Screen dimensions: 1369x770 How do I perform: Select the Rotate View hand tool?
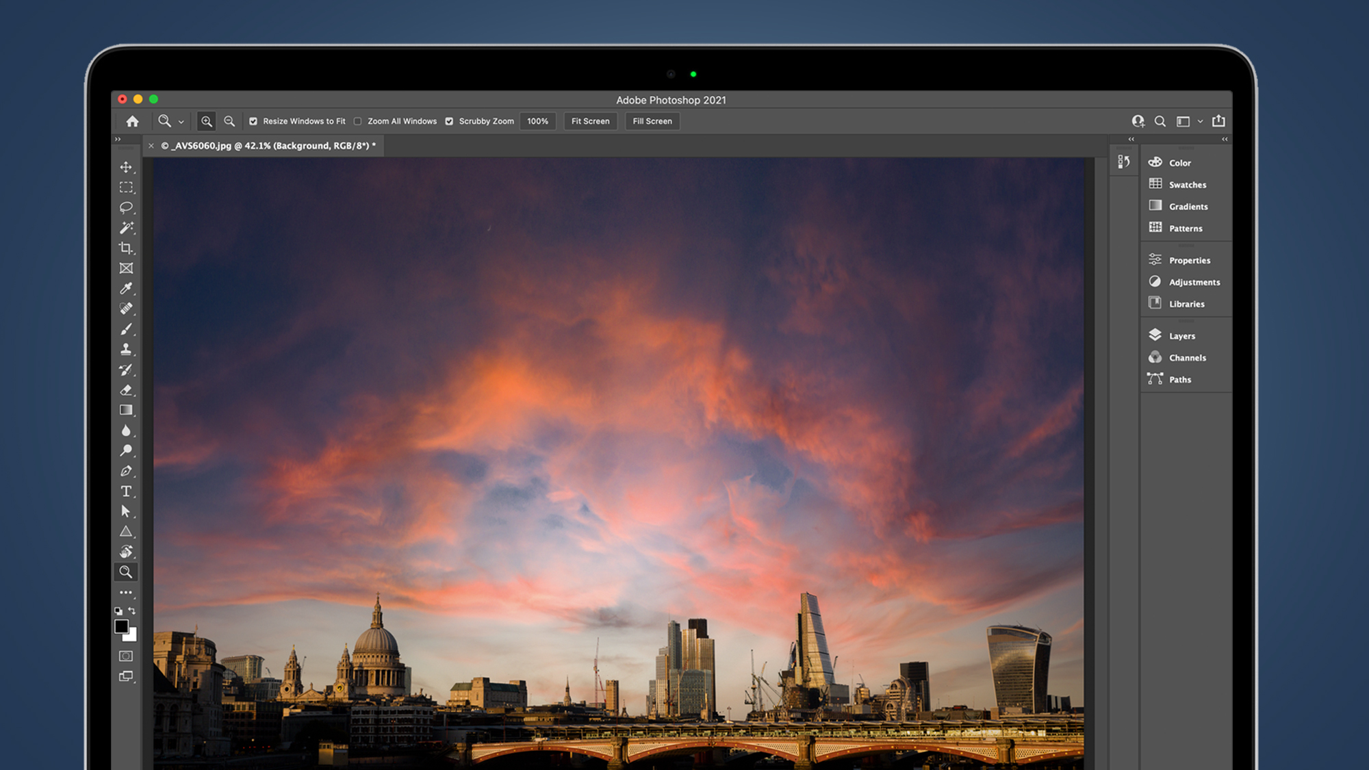[x=126, y=552]
